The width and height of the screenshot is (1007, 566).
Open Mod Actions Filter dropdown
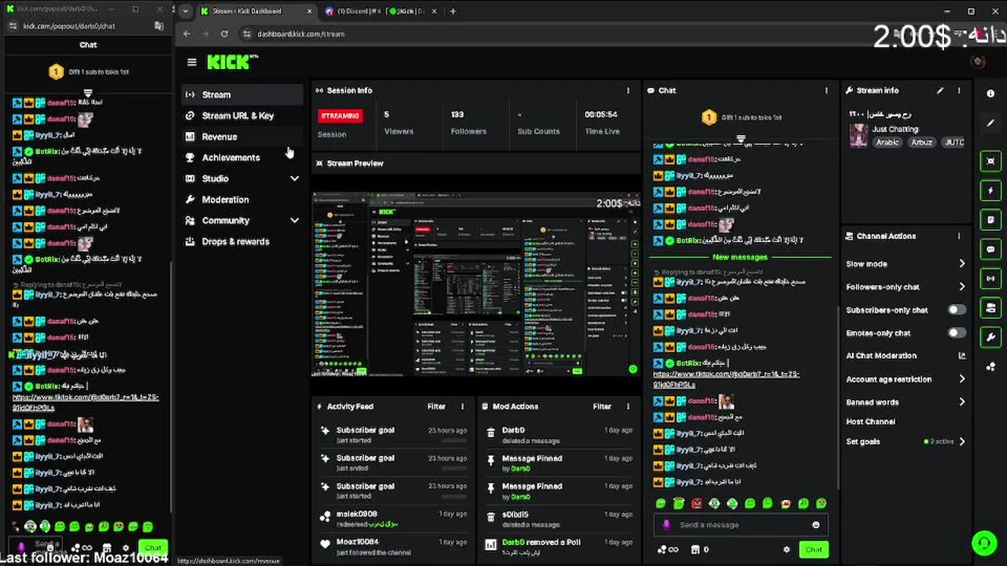(602, 406)
